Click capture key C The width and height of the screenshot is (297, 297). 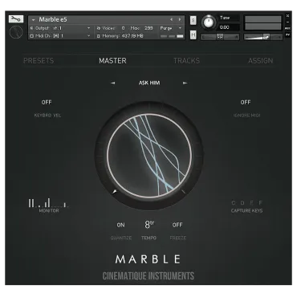click(234, 203)
